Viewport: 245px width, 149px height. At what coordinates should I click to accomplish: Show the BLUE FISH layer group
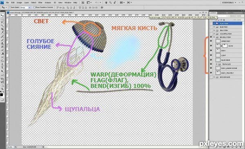(x=211, y=27)
